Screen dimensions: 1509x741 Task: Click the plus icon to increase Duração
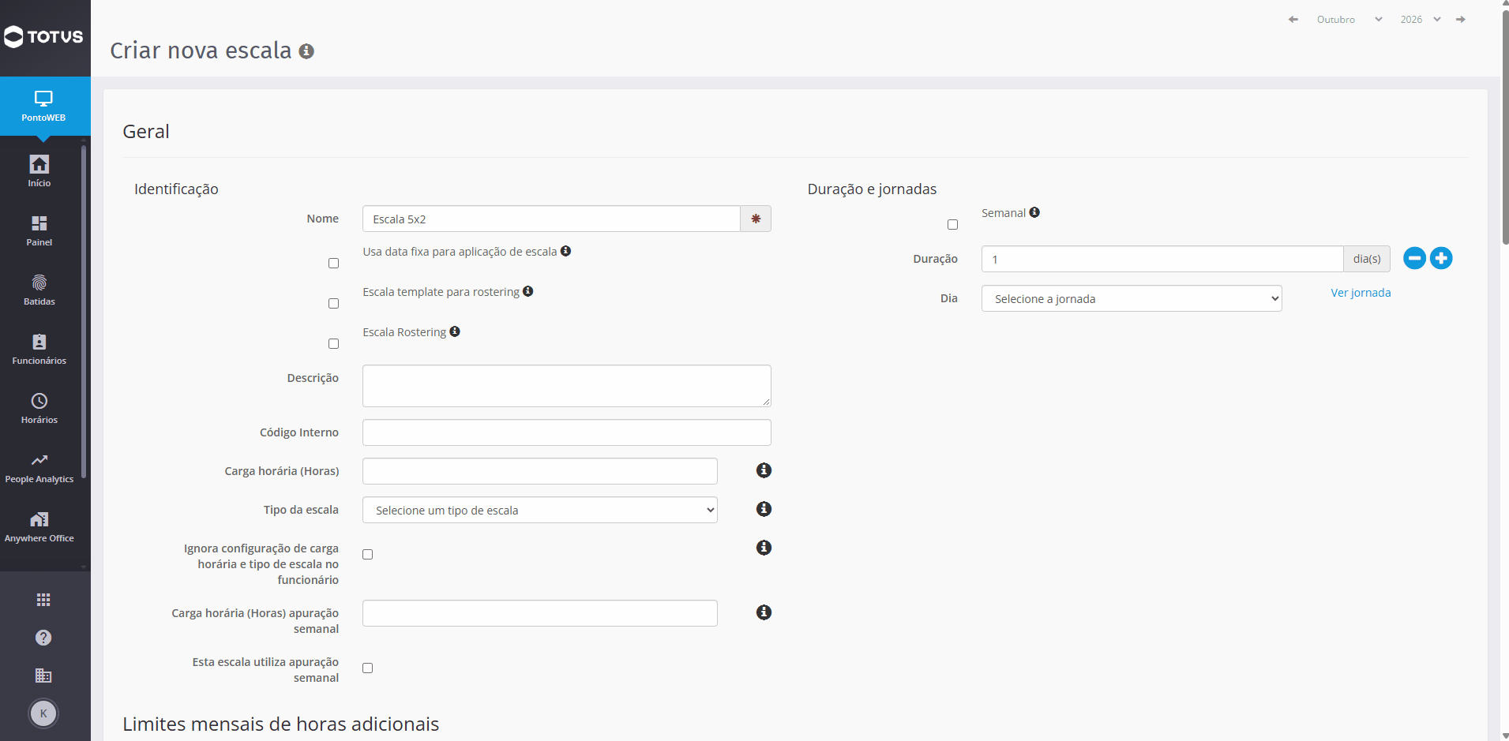point(1441,258)
